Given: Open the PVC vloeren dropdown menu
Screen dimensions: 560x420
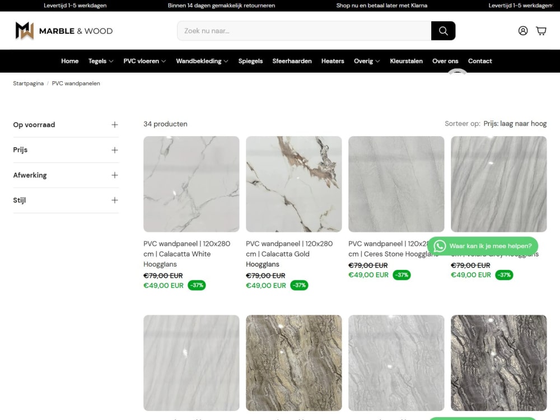Looking at the screenshot, I should click(x=144, y=61).
